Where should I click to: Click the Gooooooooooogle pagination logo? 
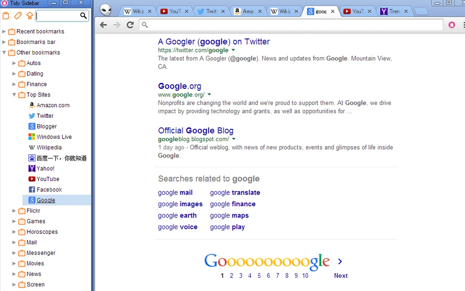coord(267,261)
